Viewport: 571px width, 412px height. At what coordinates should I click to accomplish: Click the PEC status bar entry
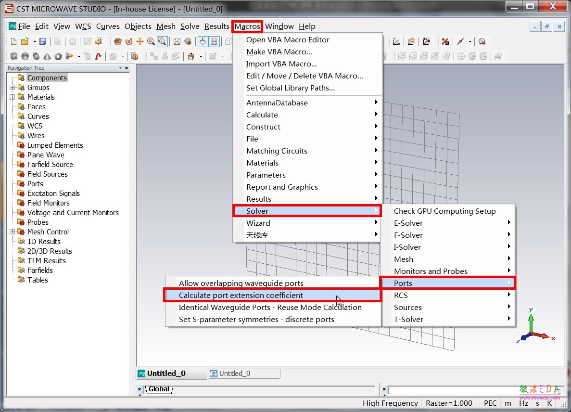pyautogui.click(x=490, y=403)
